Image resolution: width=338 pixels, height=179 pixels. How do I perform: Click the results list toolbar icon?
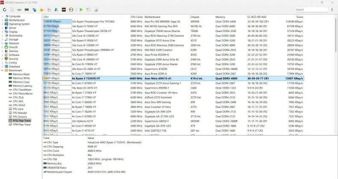(x=88, y=10)
